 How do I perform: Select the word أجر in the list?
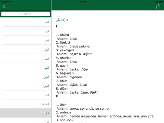[26, 77]
